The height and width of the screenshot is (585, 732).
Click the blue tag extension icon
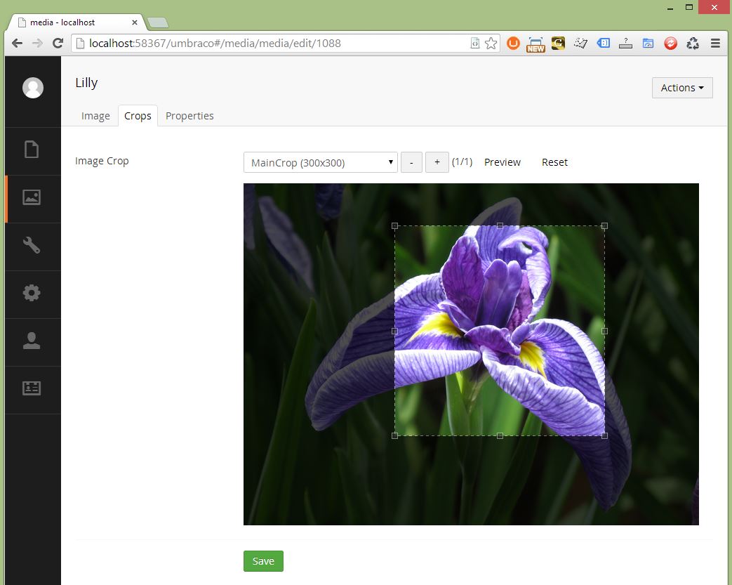(x=603, y=44)
